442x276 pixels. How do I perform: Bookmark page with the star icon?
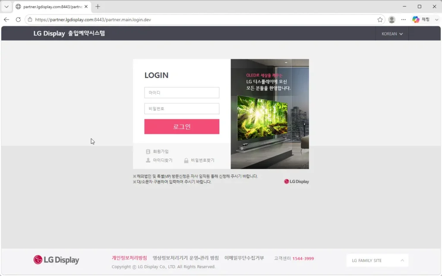point(380,19)
